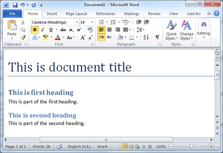
Task: Increase paragraph indent
Action: [x=146, y=22]
